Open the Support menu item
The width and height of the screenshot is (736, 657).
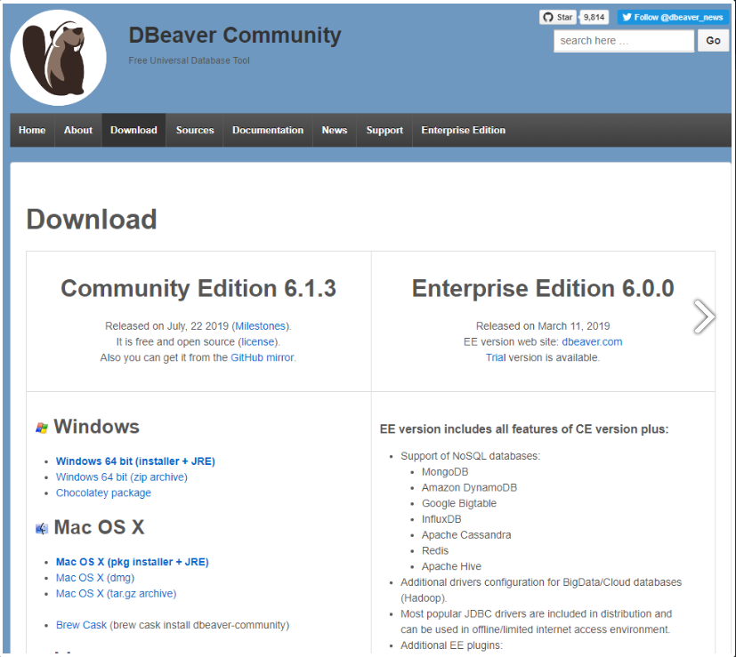(384, 130)
